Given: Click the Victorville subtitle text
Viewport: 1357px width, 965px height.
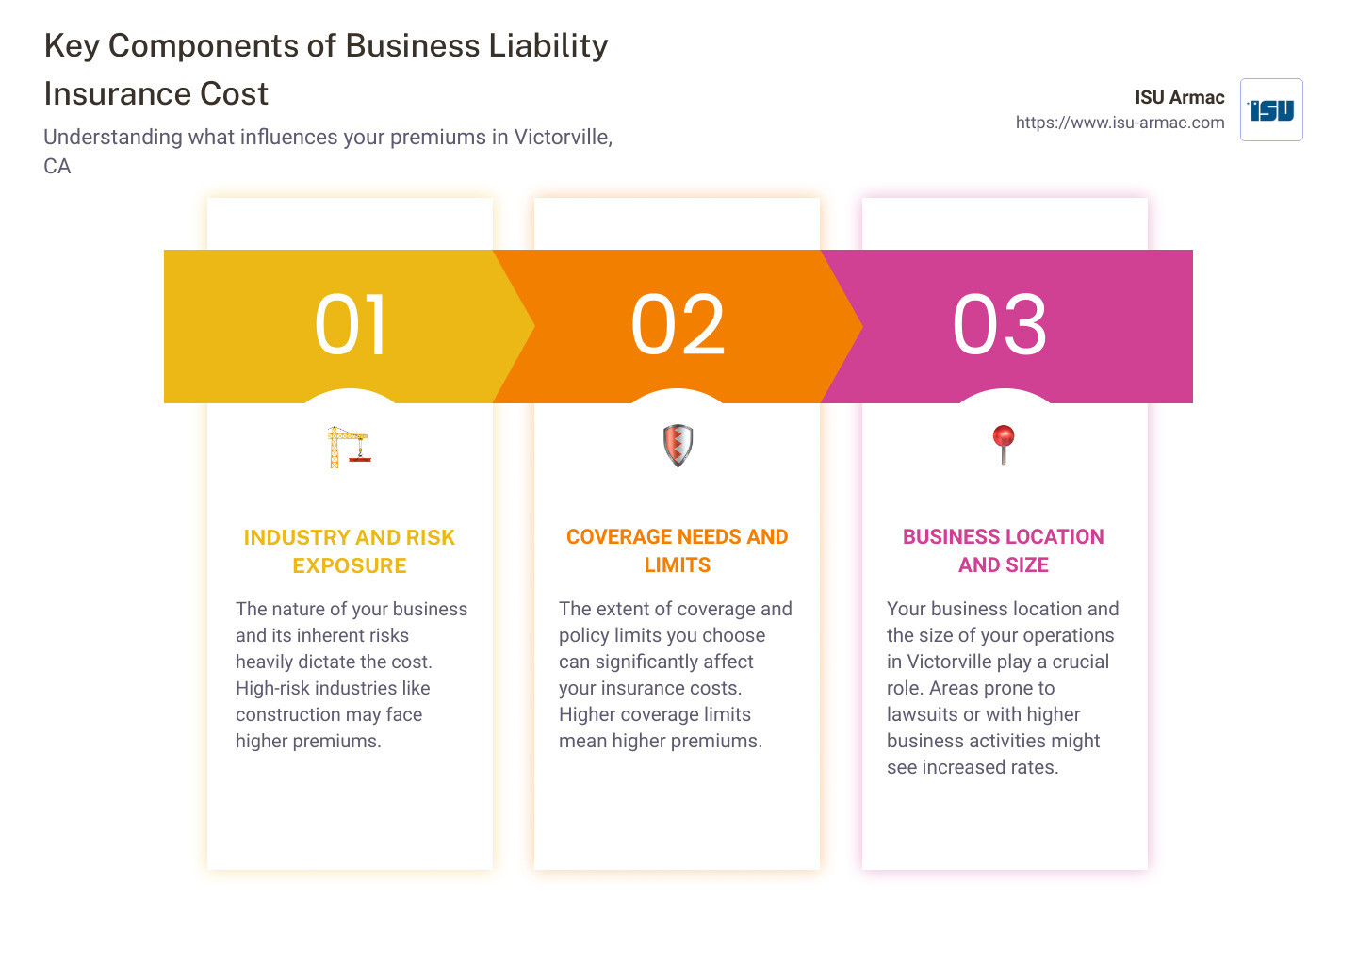Looking at the screenshot, I should 328,151.
